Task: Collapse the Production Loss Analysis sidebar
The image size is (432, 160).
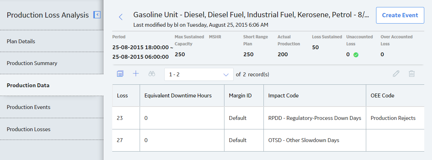Action: pos(97,15)
